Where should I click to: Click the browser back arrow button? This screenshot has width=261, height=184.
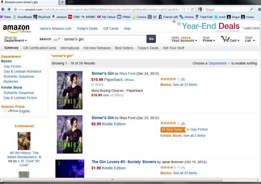[3, 9]
